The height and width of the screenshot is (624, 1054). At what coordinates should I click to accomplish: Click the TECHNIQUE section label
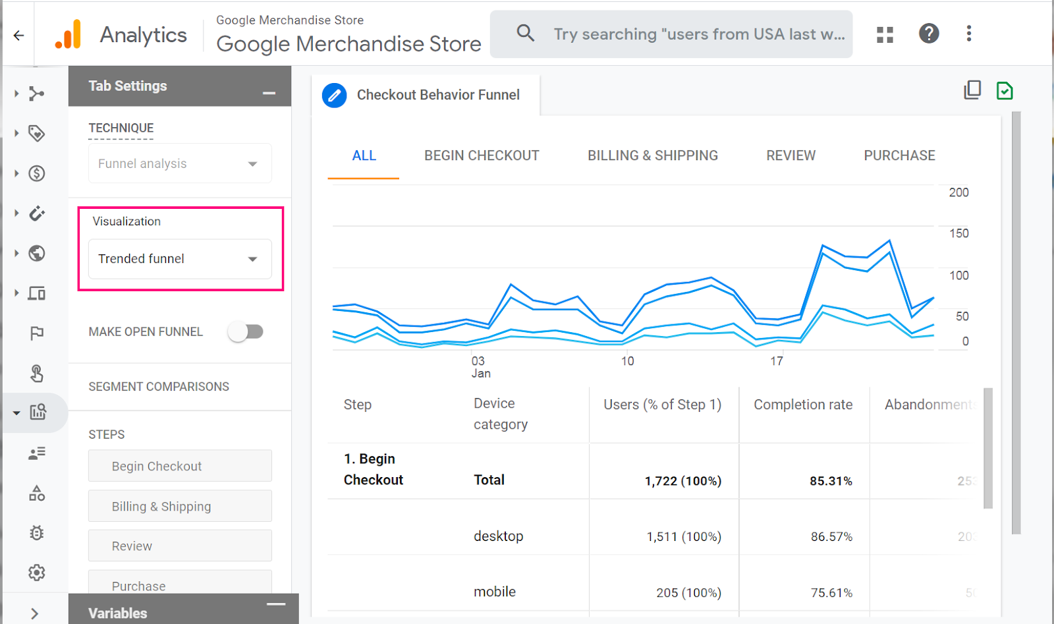(121, 128)
